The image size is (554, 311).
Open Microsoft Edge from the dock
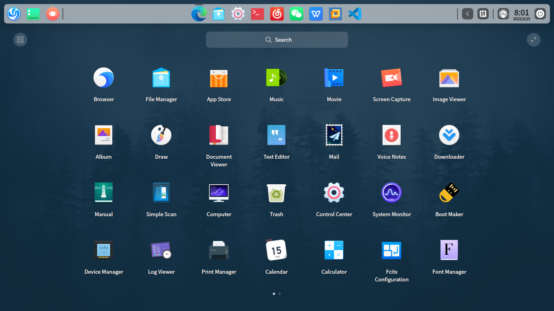199,14
